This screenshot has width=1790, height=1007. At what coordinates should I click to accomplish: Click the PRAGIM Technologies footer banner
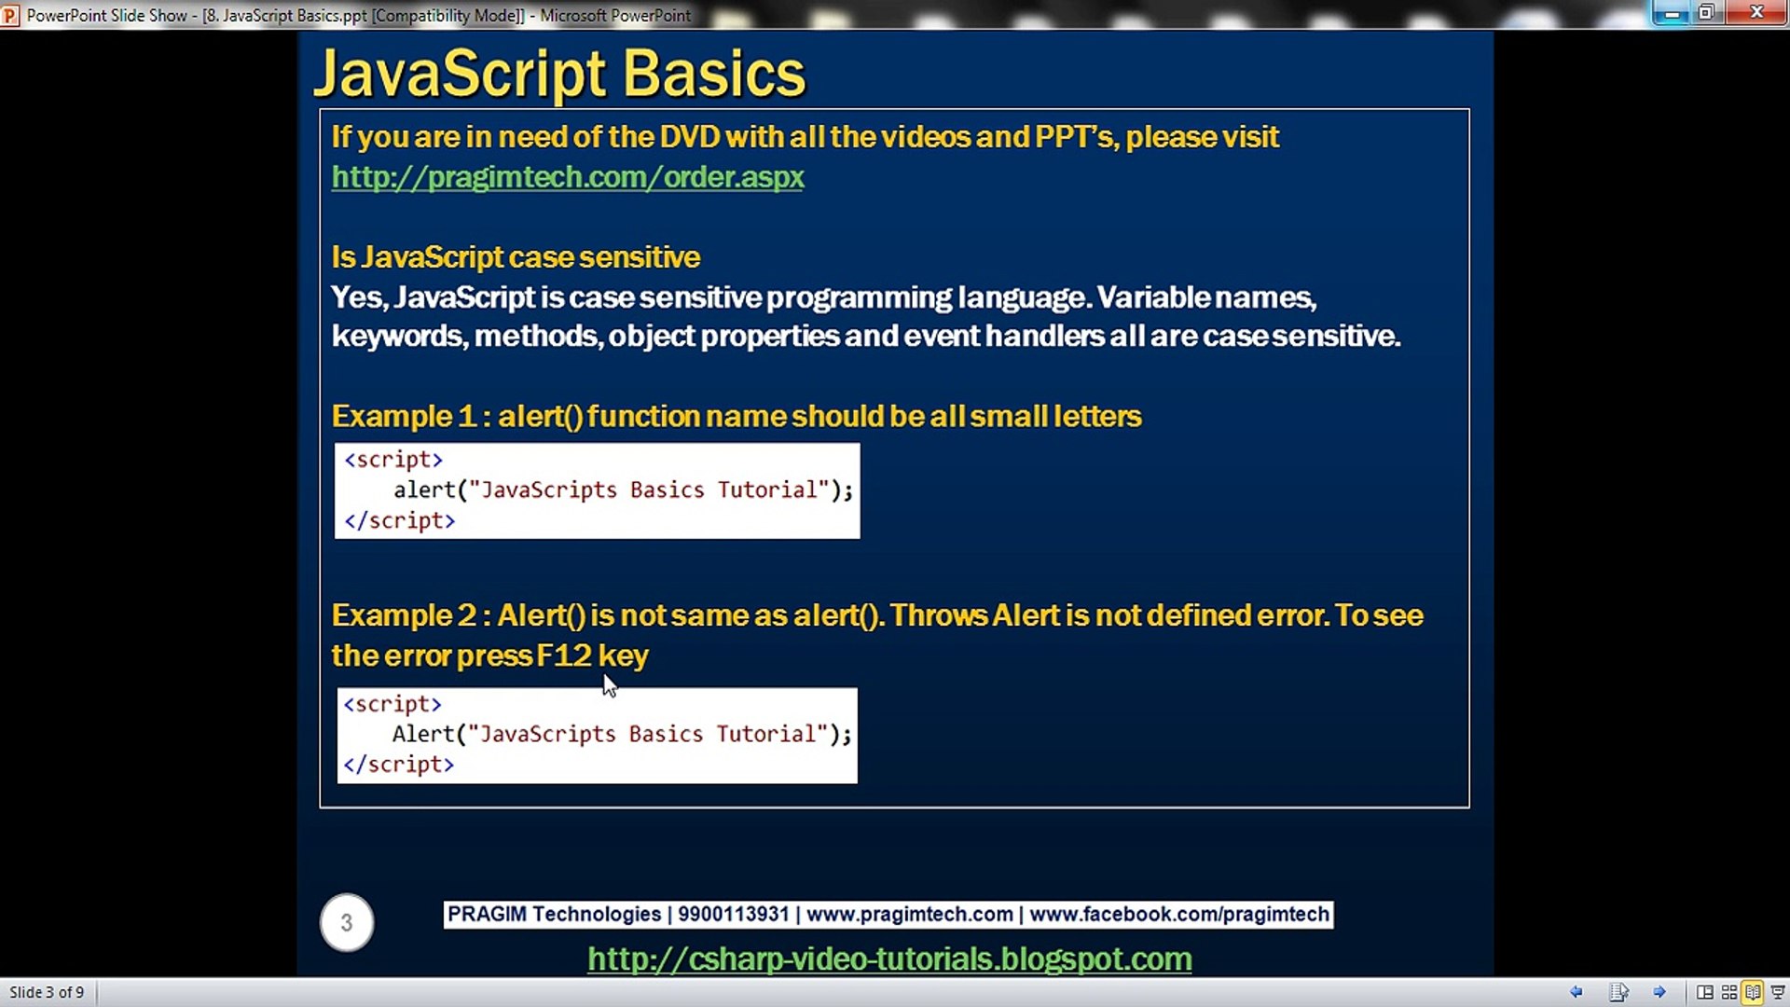pos(888,914)
